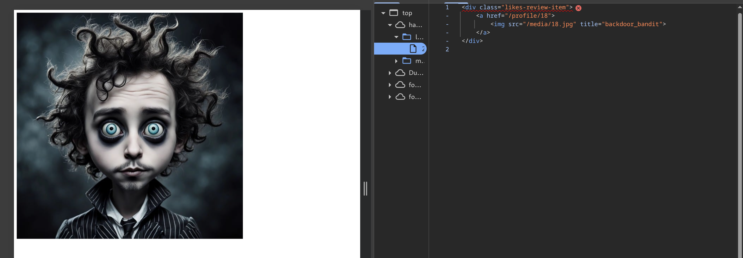The height and width of the screenshot is (258, 743).
Task: Select the highlighted file document icon
Action: point(413,49)
